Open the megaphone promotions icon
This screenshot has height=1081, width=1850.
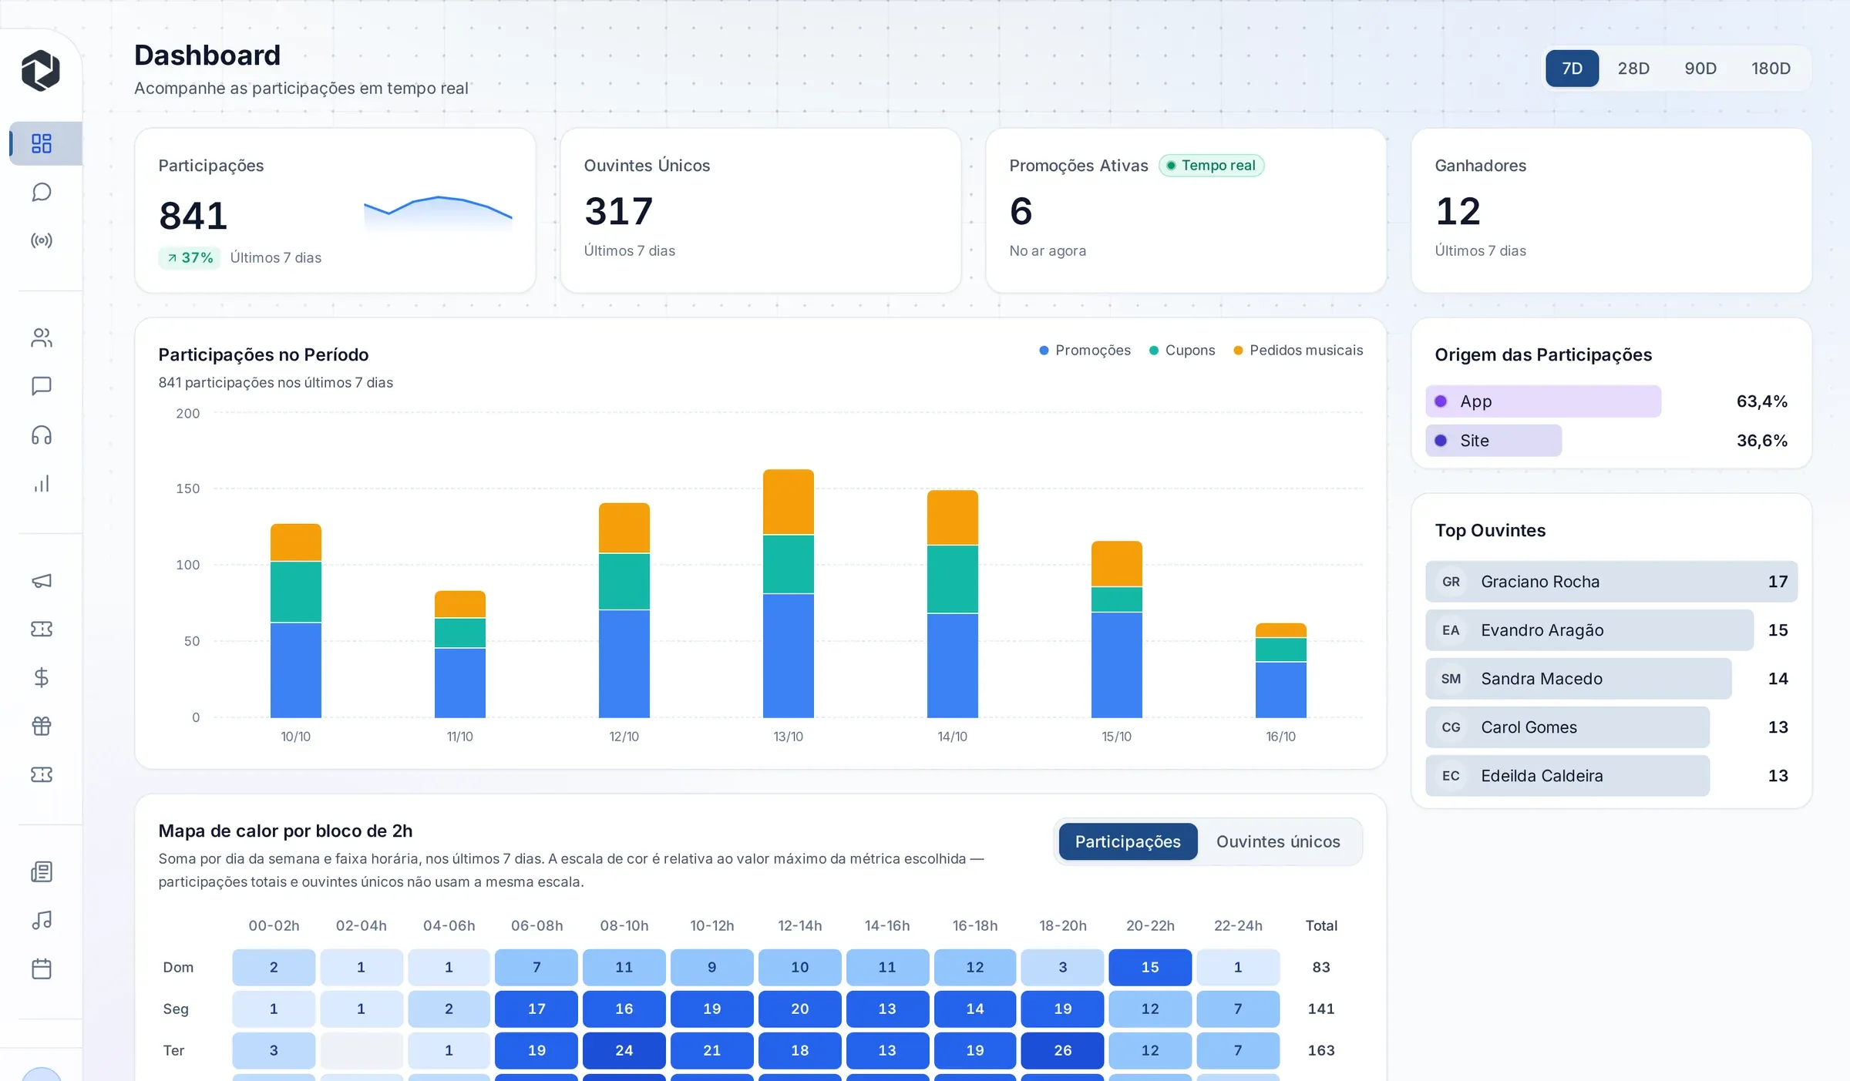[42, 580]
